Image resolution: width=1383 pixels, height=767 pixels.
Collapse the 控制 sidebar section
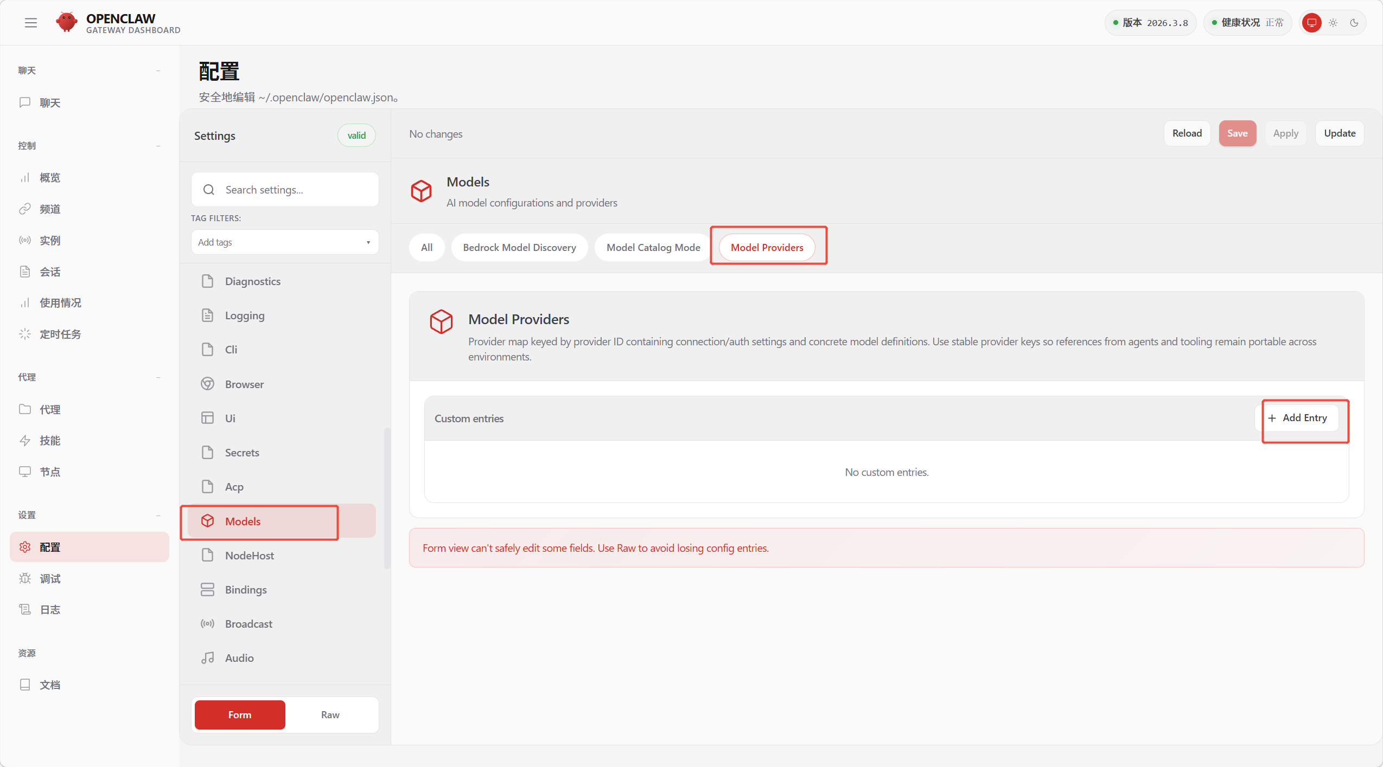158,146
